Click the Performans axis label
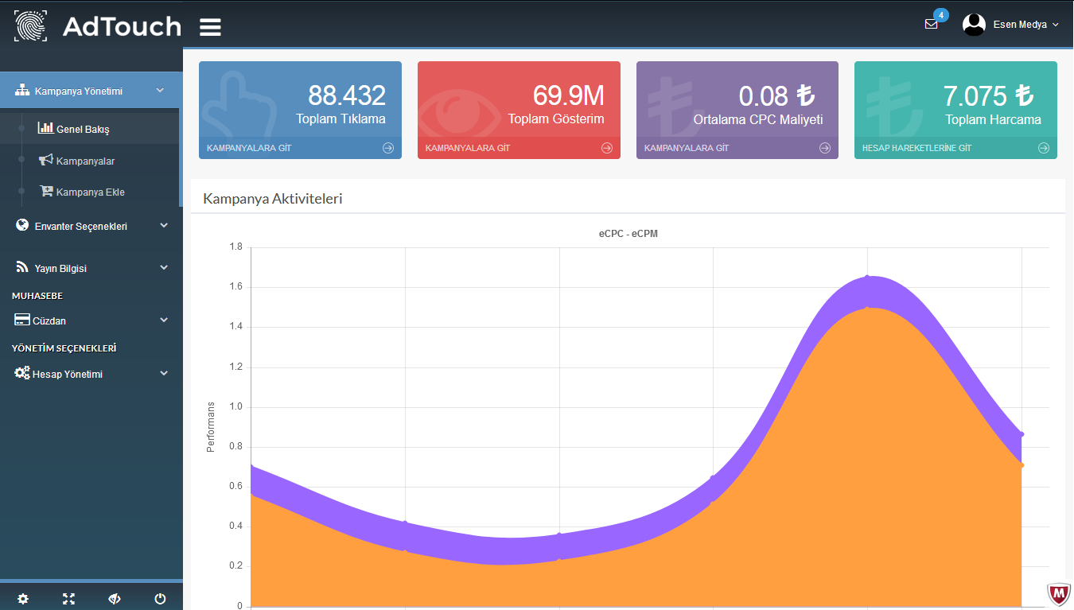Viewport: 1074px width, 610px height. coord(211,427)
